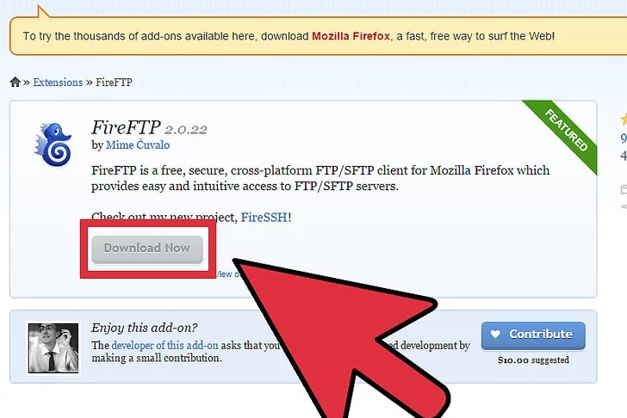The width and height of the screenshot is (627, 418).
Task: Click the Contribute button
Action: click(x=533, y=335)
